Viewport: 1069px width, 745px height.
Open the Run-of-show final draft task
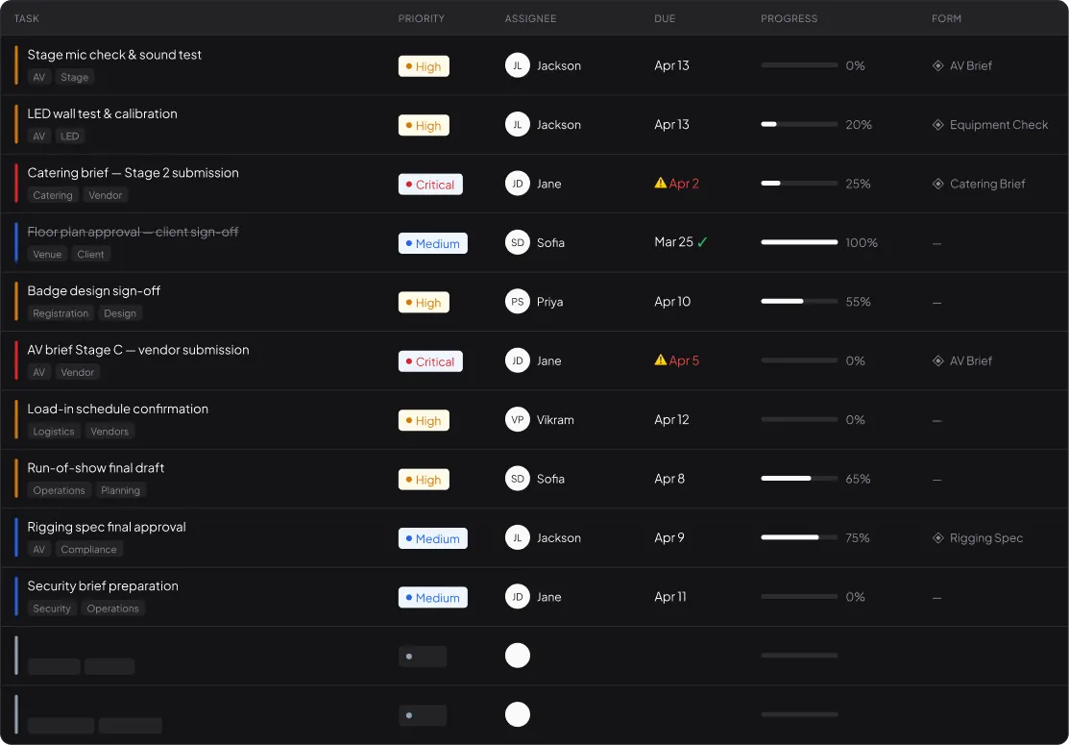[x=95, y=468]
